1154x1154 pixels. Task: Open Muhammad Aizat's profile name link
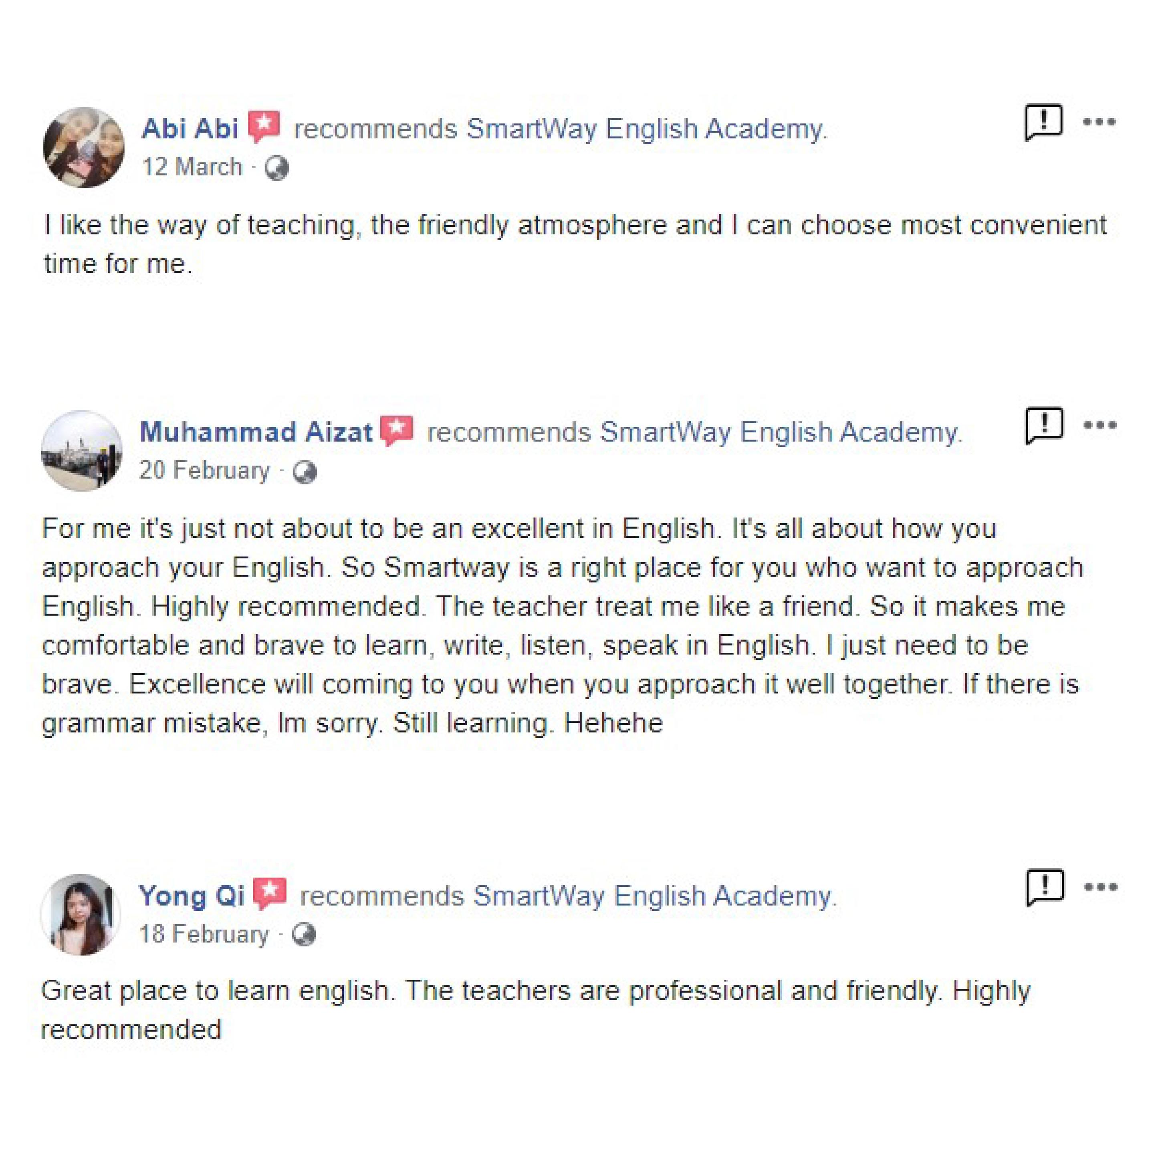click(256, 432)
